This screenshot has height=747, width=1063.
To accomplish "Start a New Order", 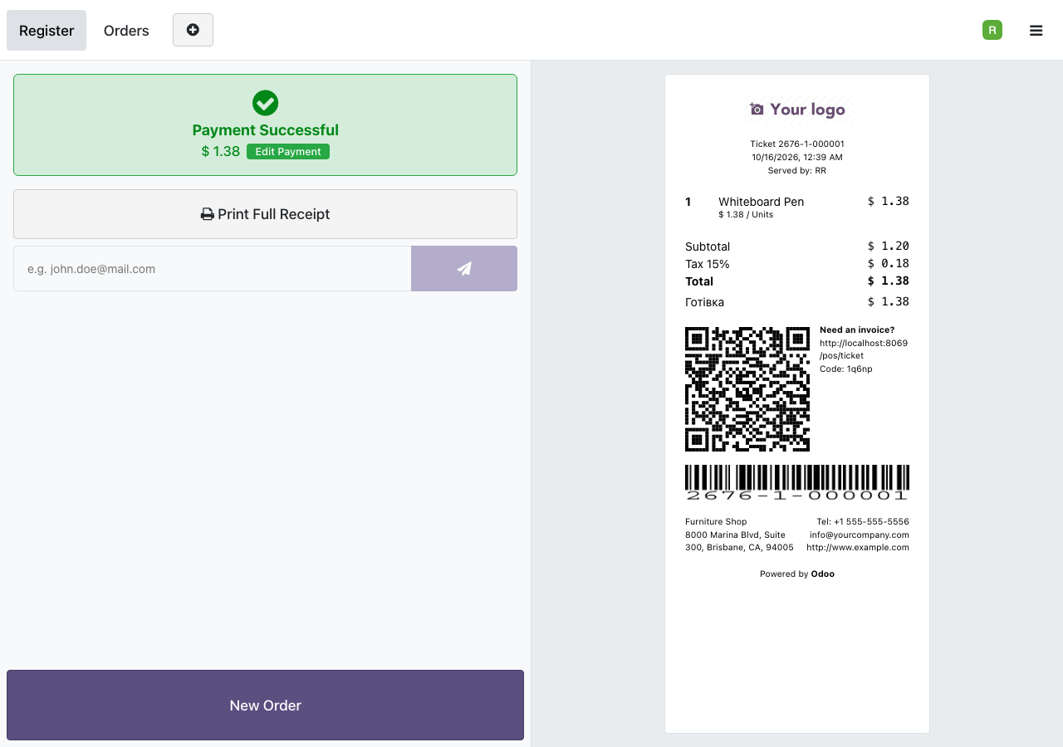I will click(265, 705).
